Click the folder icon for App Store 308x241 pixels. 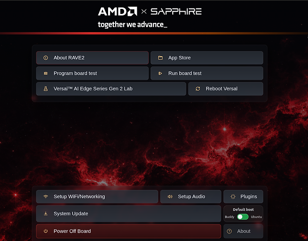coord(160,58)
